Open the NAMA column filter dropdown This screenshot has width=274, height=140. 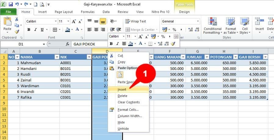pyautogui.click(x=56, y=57)
